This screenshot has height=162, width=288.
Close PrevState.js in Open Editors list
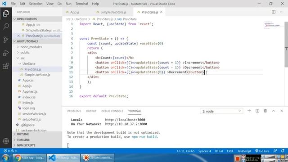point(18,36)
